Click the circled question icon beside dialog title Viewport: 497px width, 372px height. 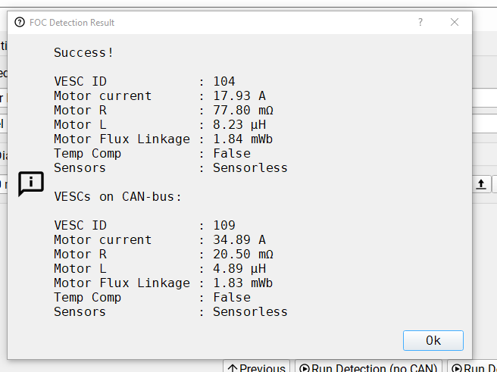point(20,23)
